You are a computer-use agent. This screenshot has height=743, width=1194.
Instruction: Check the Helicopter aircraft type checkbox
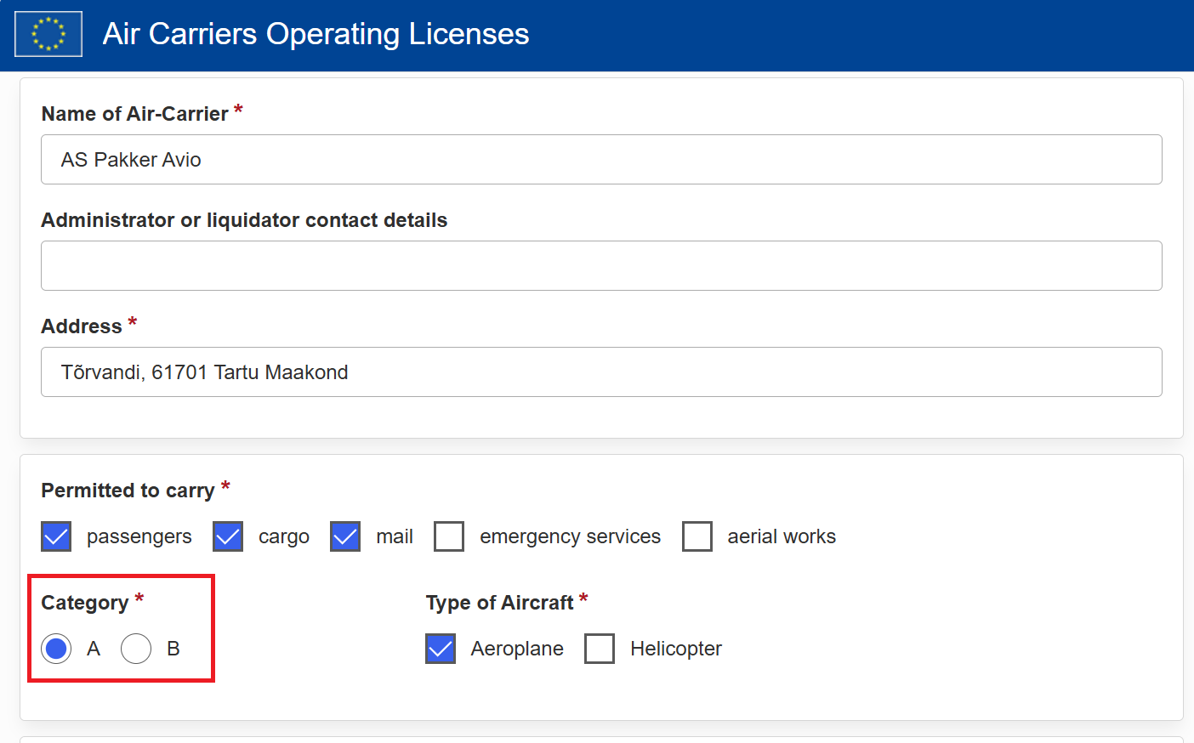[x=600, y=649]
